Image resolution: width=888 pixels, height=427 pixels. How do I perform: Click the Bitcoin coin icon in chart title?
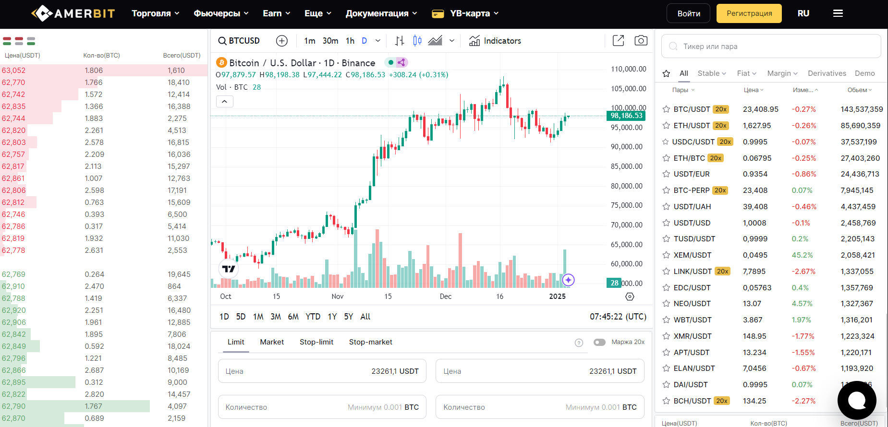221,63
